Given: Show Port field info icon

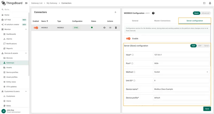Looking at the screenshot, I should [132, 63].
